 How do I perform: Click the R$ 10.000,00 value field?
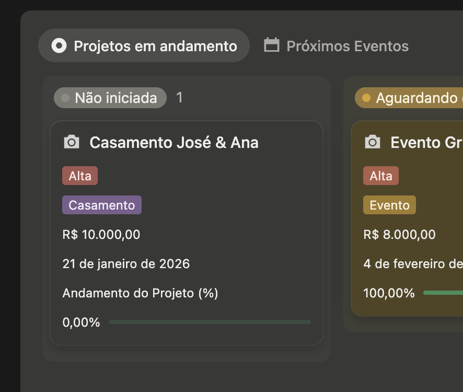[101, 235]
